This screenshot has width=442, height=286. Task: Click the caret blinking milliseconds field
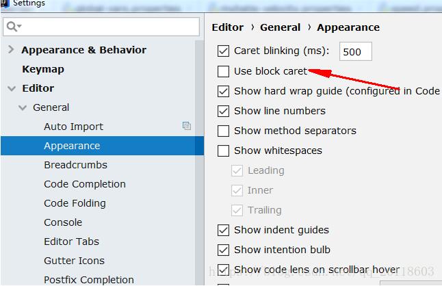pos(355,51)
